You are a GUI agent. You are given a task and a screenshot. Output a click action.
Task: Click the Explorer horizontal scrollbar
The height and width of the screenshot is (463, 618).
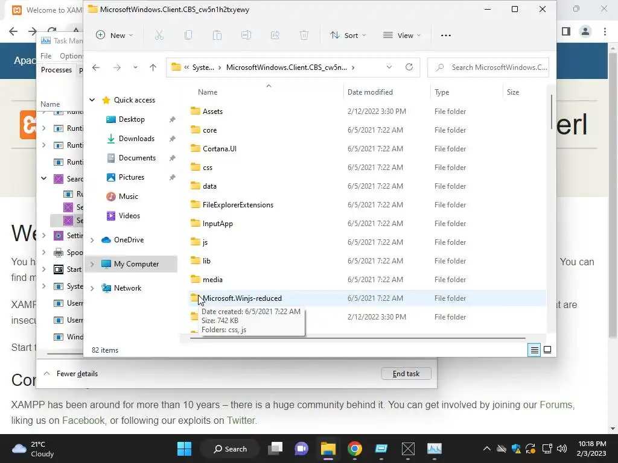357,338
